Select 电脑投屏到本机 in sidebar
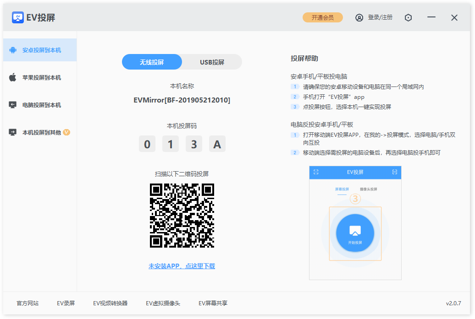 [41, 105]
